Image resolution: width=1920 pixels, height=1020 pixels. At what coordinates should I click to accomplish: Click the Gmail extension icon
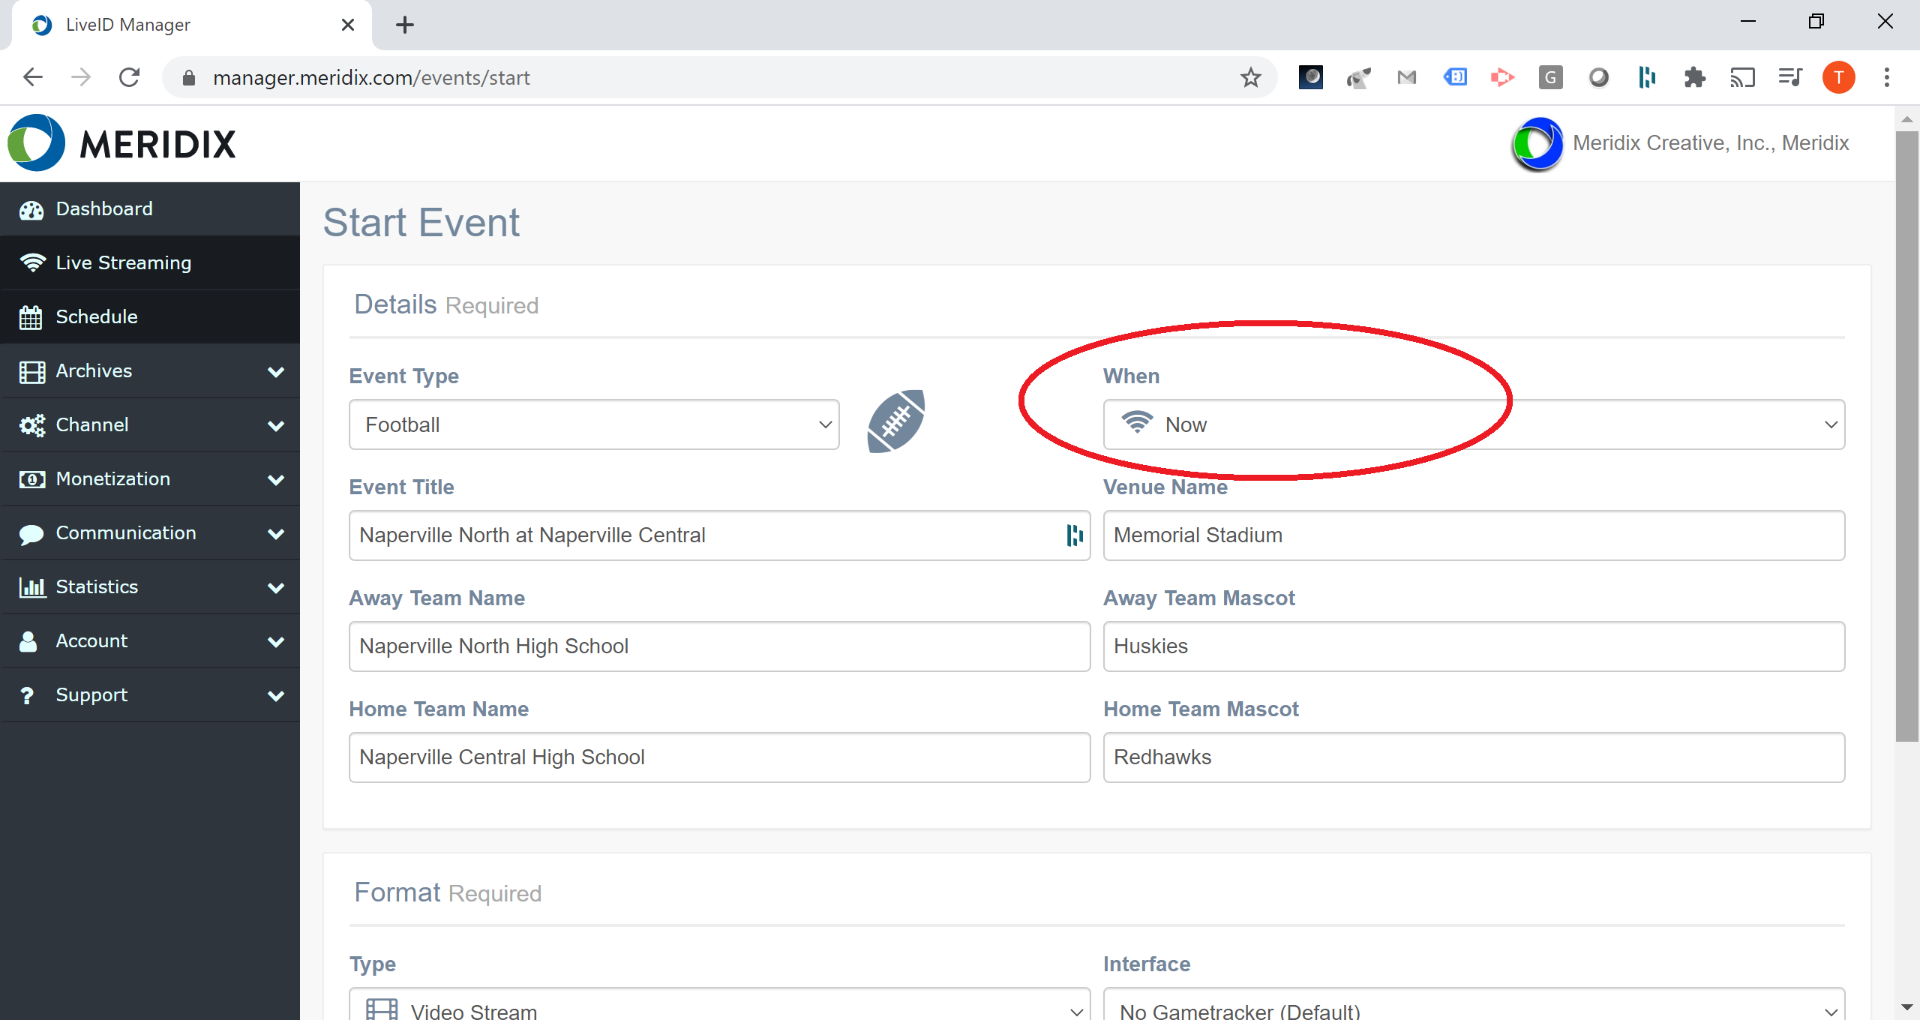[1406, 77]
